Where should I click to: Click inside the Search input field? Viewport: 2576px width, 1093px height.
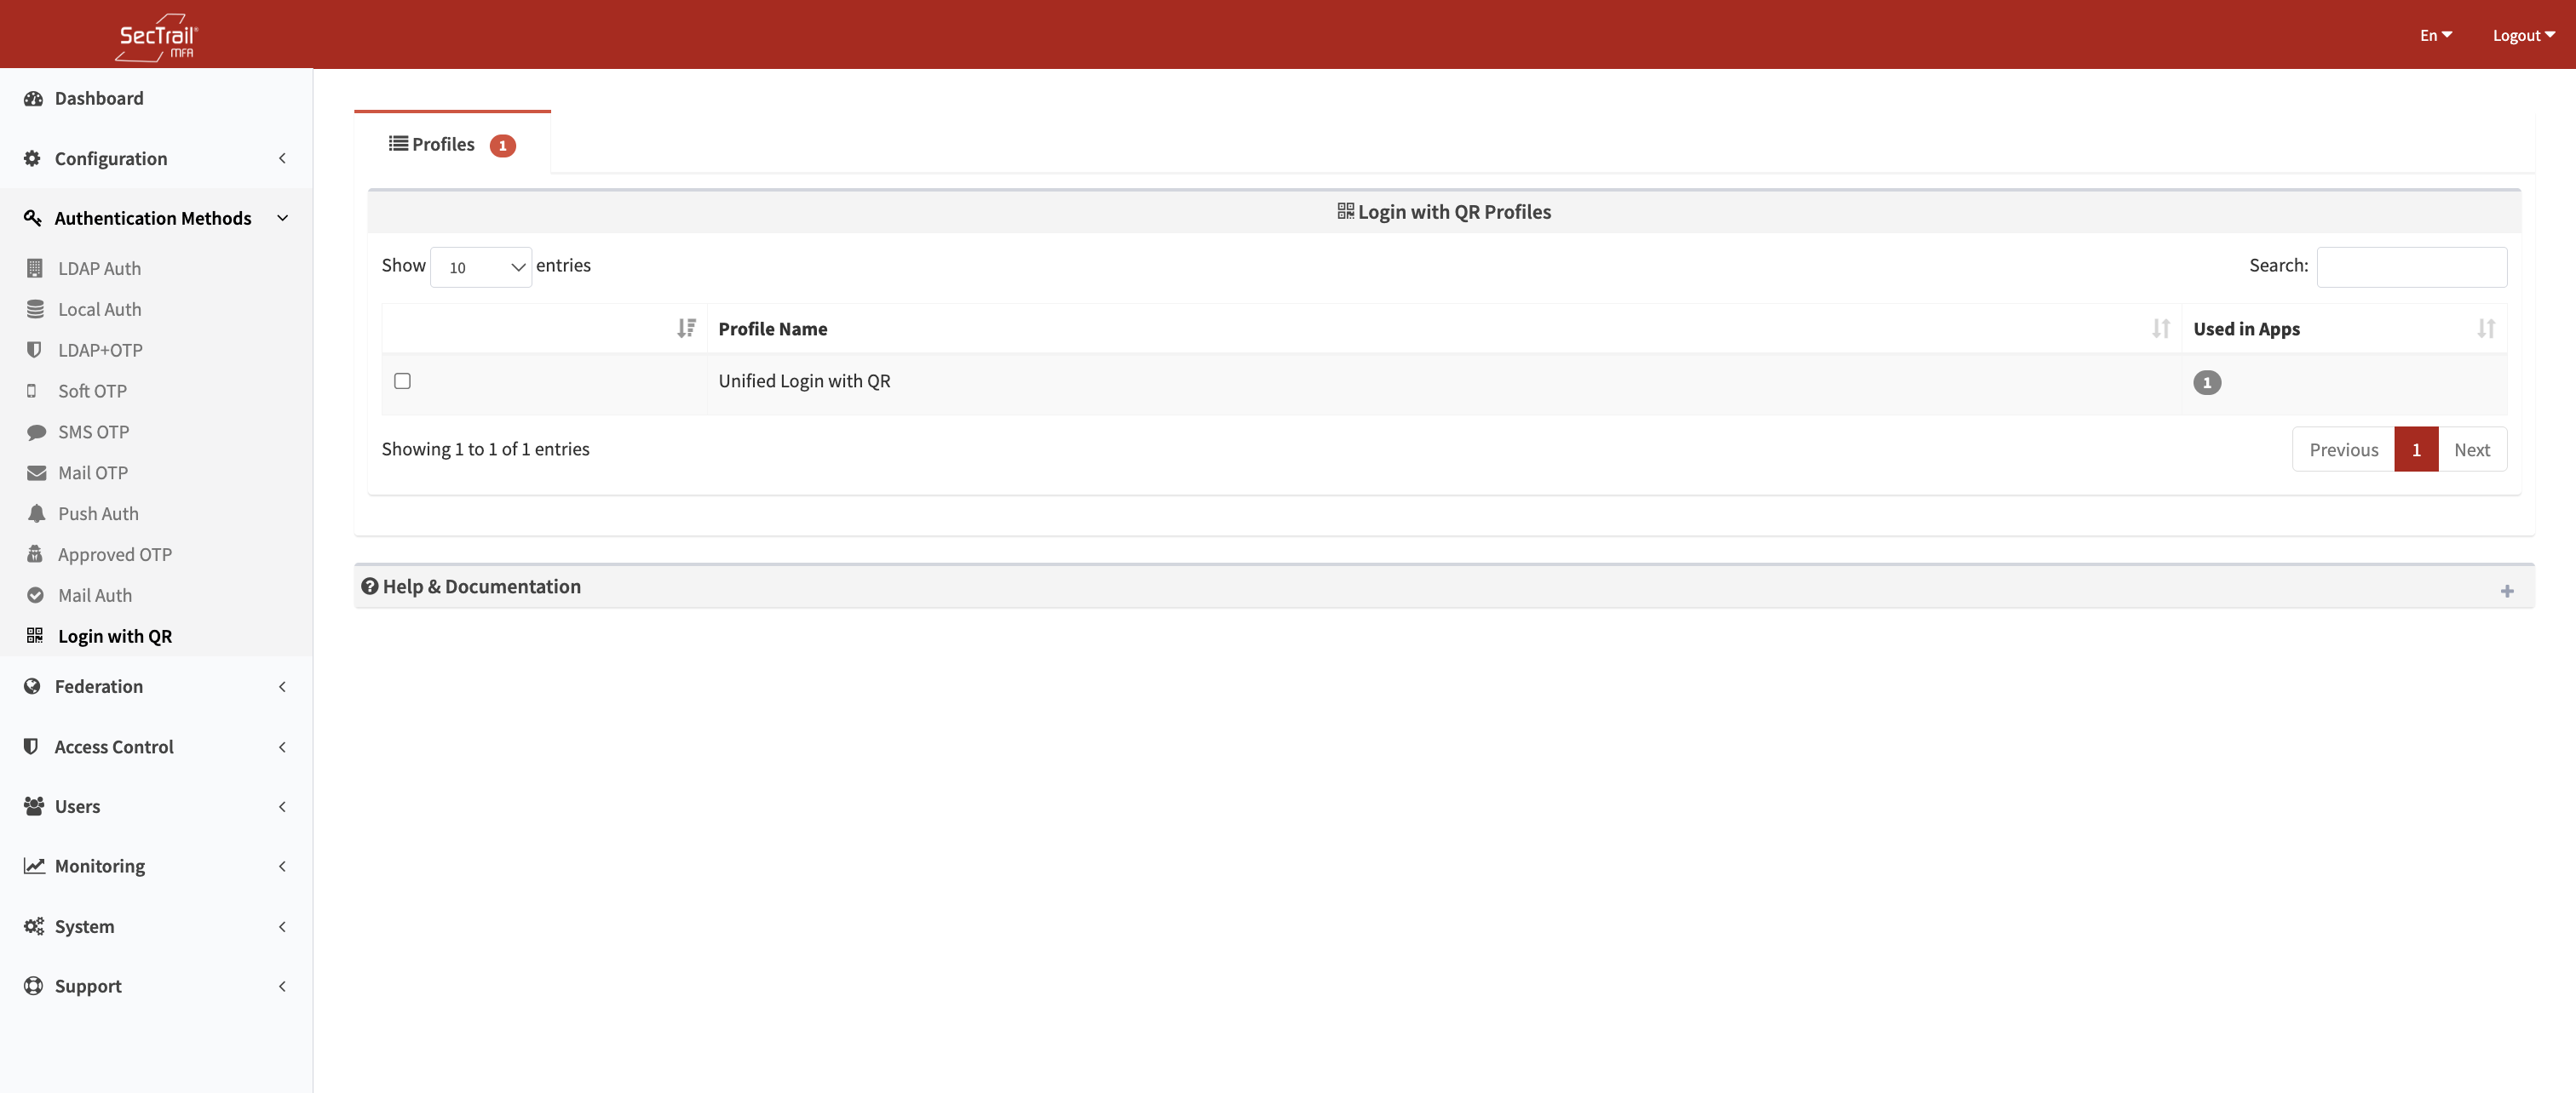(2411, 266)
